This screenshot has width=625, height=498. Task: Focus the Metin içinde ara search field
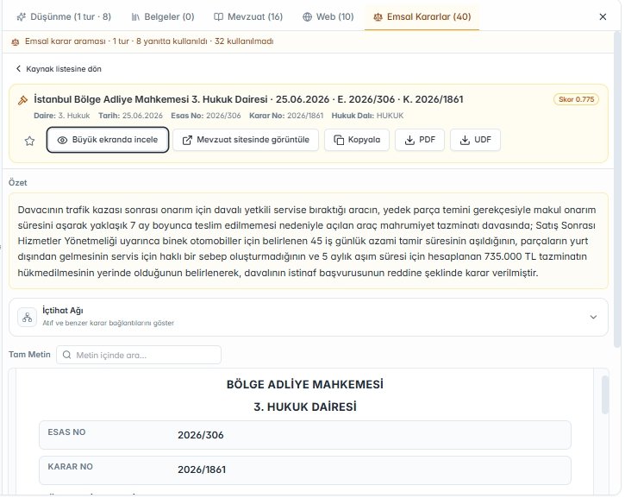(x=139, y=355)
